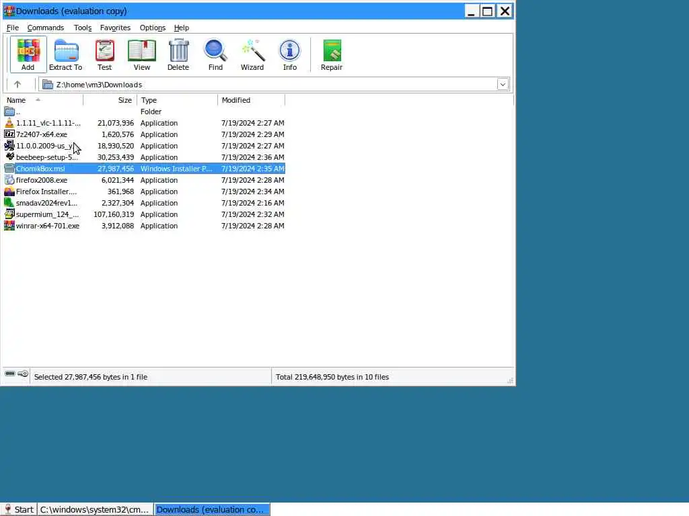Image resolution: width=689 pixels, height=516 pixels.
Task: Click 'Selected 27,987,456 bytes in 1 file' status
Action: (x=91, y=377)
